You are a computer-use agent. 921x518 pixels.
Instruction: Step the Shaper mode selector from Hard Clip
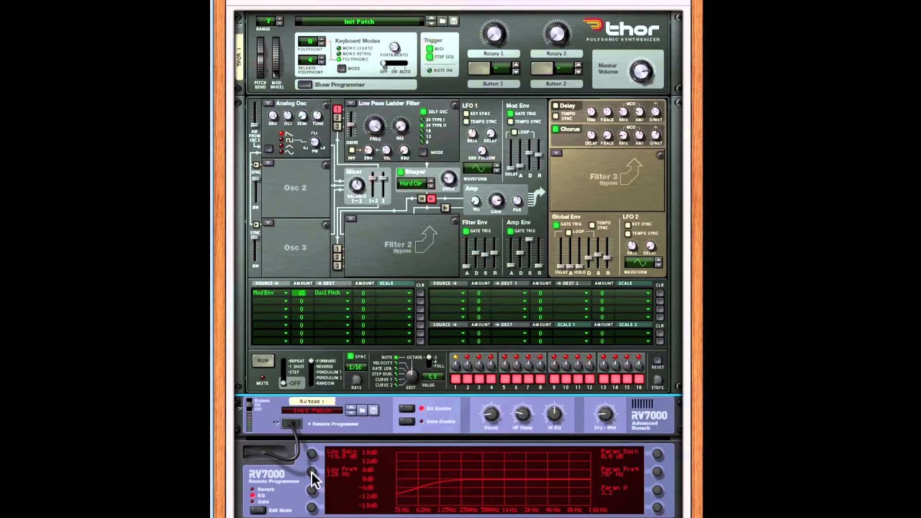tap(431, 183)
